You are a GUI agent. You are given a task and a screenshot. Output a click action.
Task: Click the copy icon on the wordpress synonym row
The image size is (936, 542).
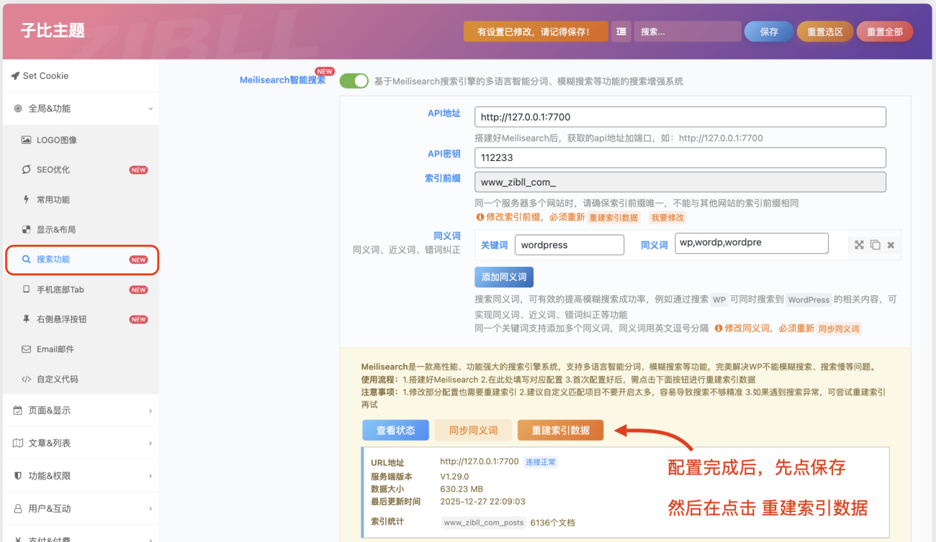tap(875, 244)
